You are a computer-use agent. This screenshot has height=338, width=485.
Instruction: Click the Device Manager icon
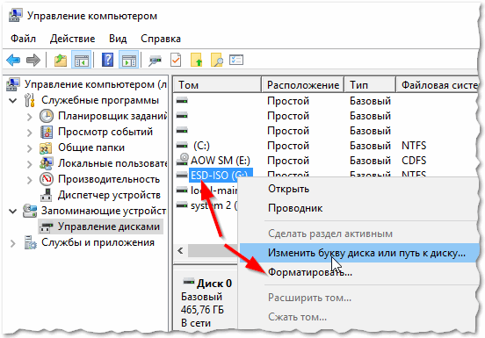(x=47, y=195)
